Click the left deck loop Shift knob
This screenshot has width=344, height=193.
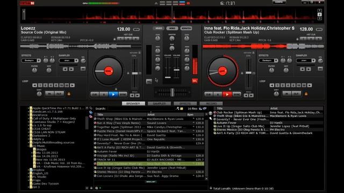click(39, 94)
